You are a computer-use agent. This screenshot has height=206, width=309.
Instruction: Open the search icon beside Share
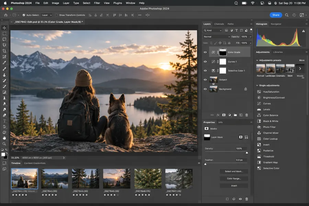tap(287, 15)
